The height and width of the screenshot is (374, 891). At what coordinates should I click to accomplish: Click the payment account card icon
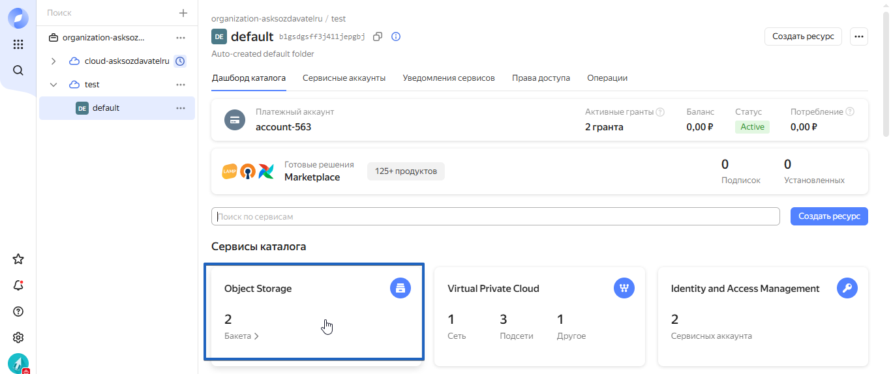(x=235, y=120)
